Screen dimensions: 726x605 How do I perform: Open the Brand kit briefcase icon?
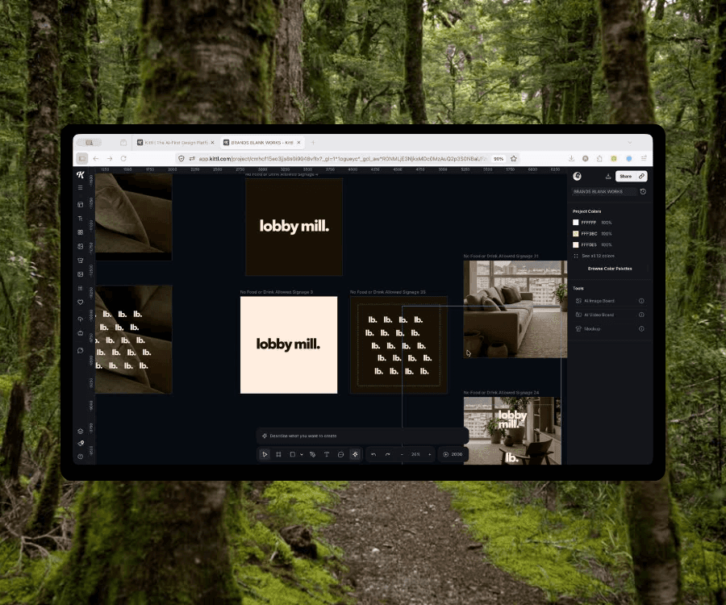pyautogui.click(x=80, y=333)
